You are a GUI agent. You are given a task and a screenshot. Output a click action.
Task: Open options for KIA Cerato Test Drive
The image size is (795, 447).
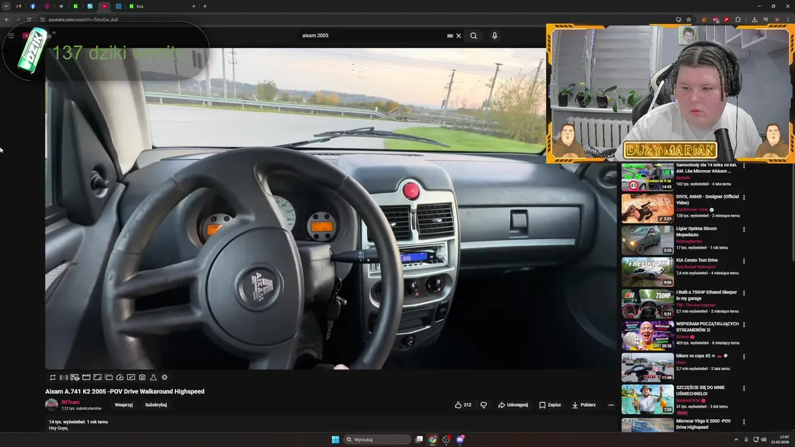[743, 261]
